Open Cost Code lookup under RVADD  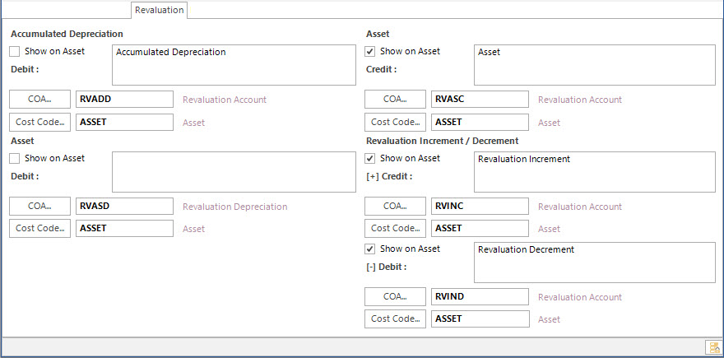pos(39,123)
